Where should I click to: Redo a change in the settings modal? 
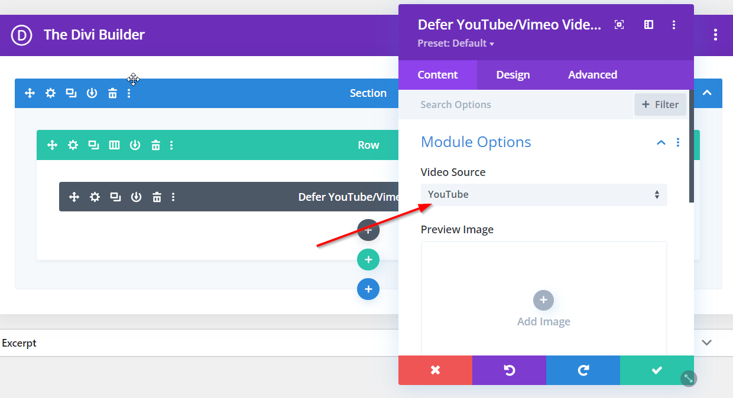[x=583, y=370]
